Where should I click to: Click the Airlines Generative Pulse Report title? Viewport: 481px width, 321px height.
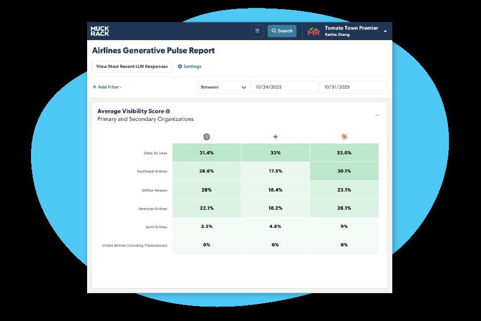click(153, 50)
